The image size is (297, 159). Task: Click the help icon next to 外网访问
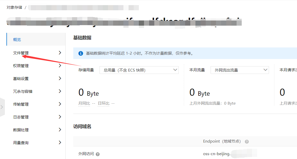[x=97, y=154]
